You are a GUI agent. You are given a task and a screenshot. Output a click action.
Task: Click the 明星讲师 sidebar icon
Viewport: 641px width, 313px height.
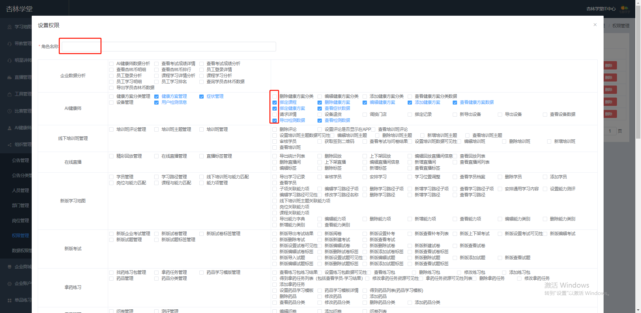[x=9, y=60]
